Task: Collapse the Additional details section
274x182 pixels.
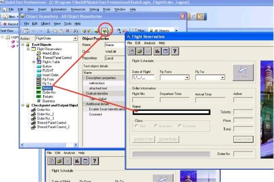Action: click(x=84, y=104)
